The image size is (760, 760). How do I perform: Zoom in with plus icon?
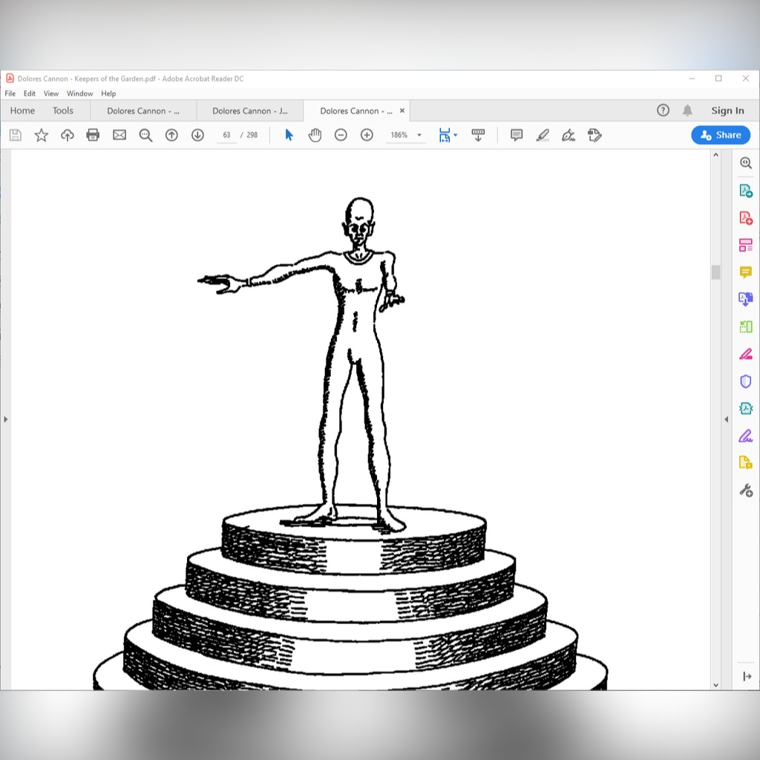pyautogui.click(x=367, y=135)
